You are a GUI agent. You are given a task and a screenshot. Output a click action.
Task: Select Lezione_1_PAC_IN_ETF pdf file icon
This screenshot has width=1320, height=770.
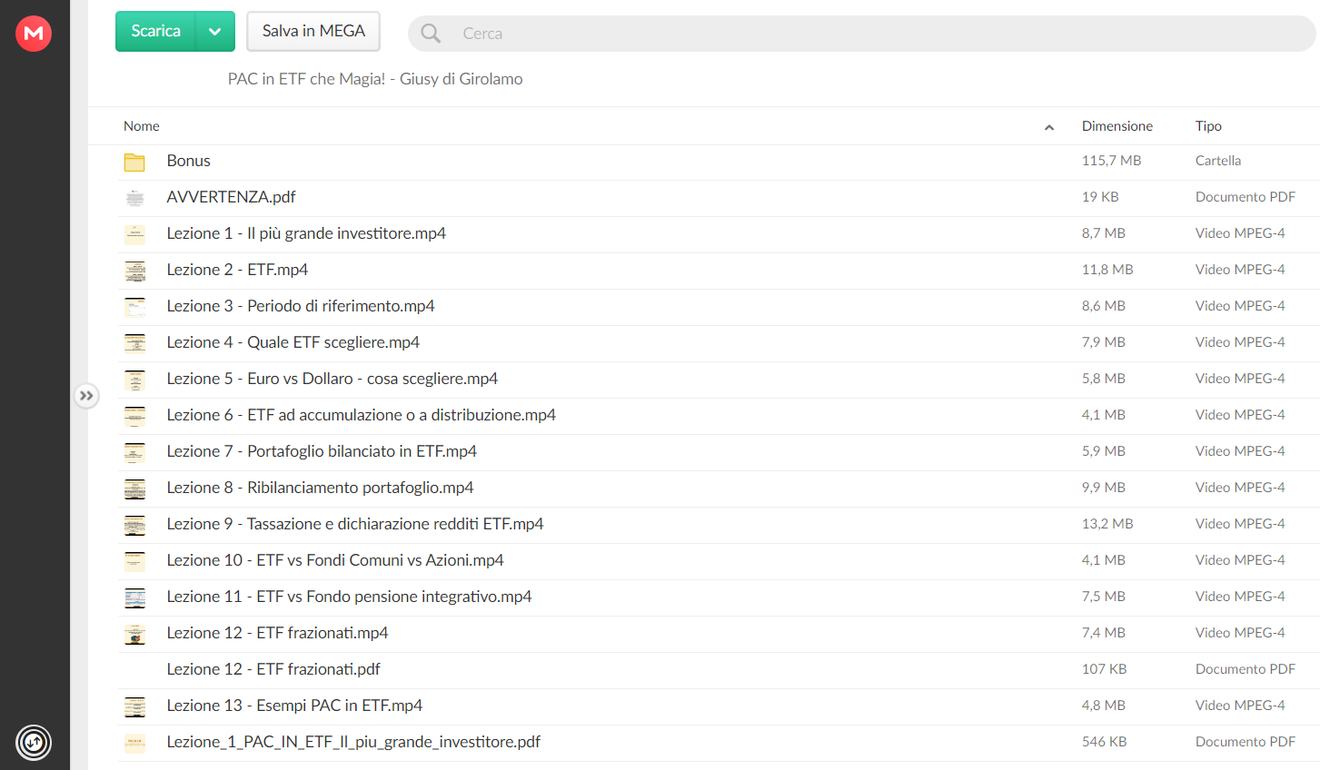click(x=134, y=743)
